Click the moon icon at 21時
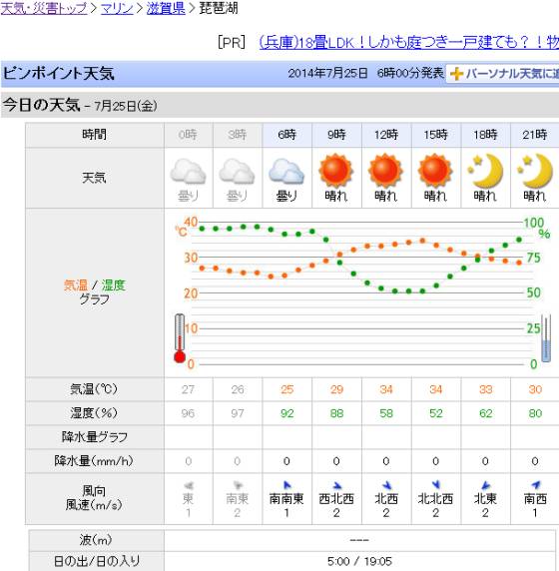The width and height of the screenshot is (559, 571). [x=535, y=171]
